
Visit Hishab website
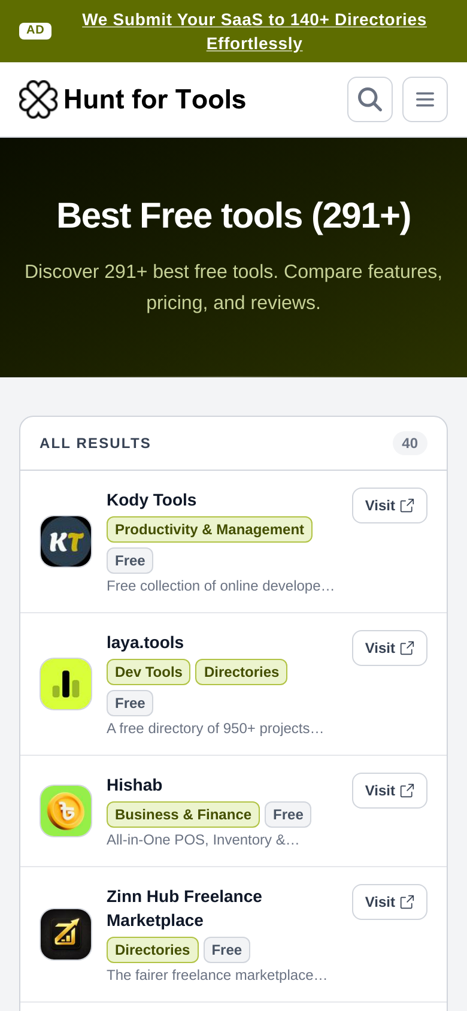(x=390, y=791)
